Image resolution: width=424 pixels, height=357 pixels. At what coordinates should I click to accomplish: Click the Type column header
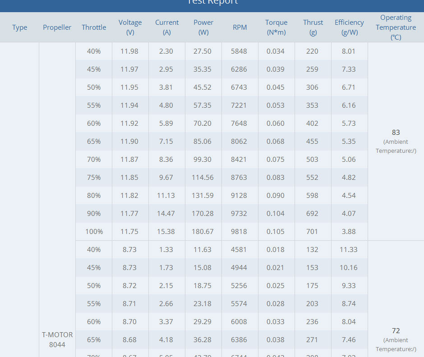click(x=19, y=27)
